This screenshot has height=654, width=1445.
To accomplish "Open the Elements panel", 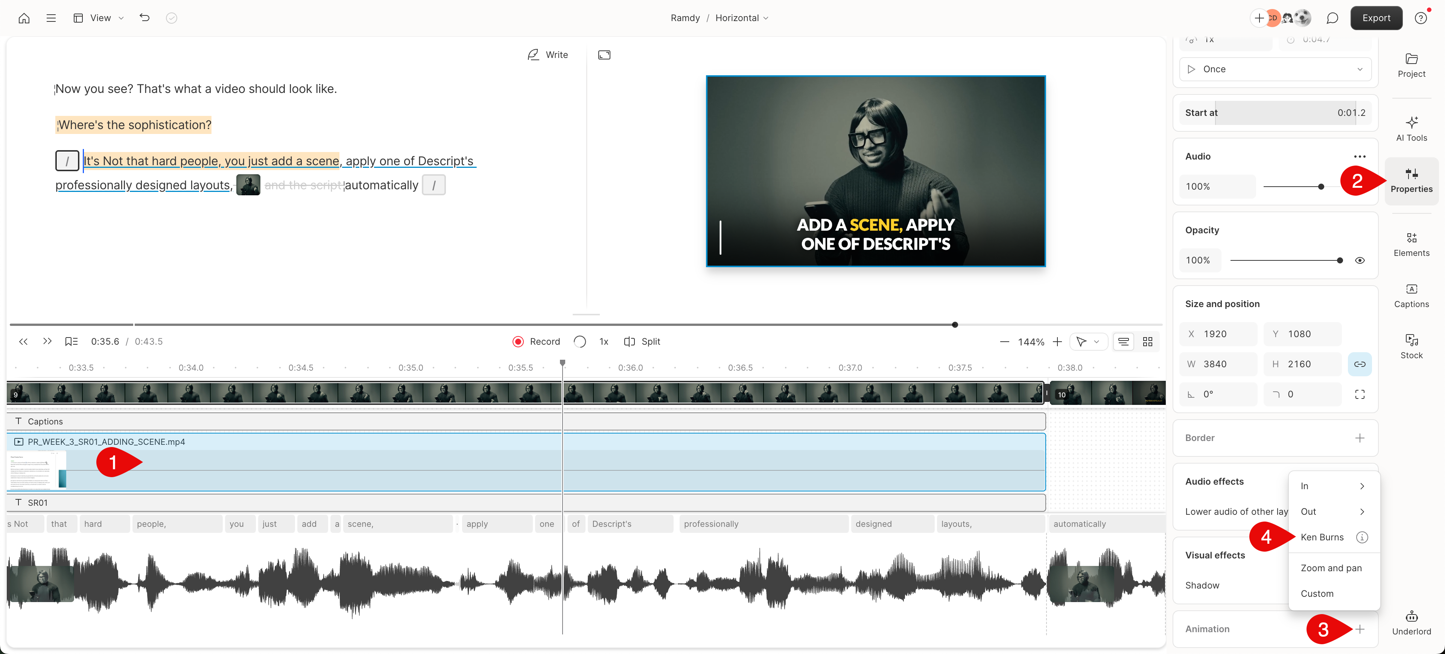I will pyautogui.click(x=1412, y=243).
